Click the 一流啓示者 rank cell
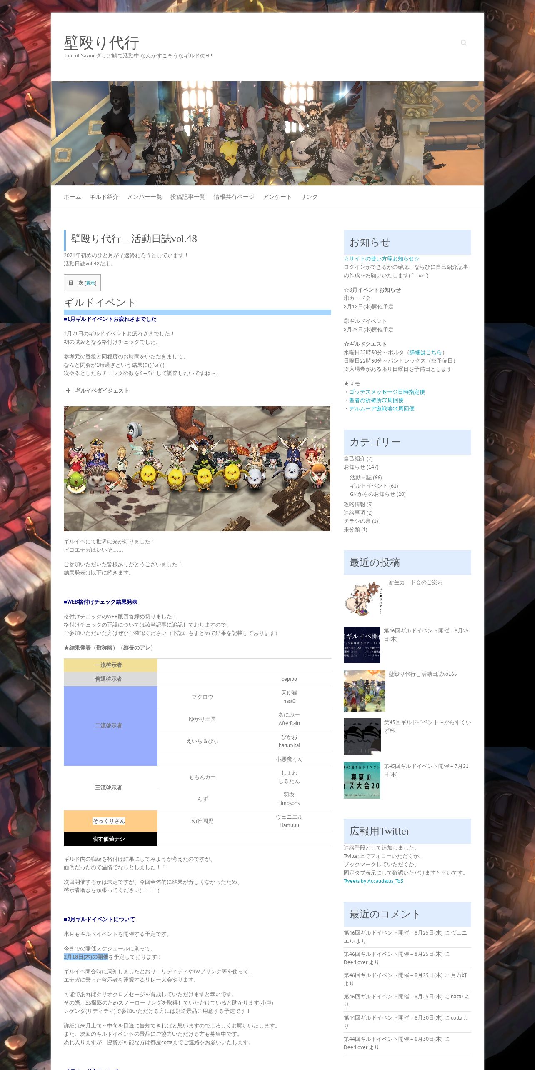Screen dimensions: 535x1070 [110, 665]
